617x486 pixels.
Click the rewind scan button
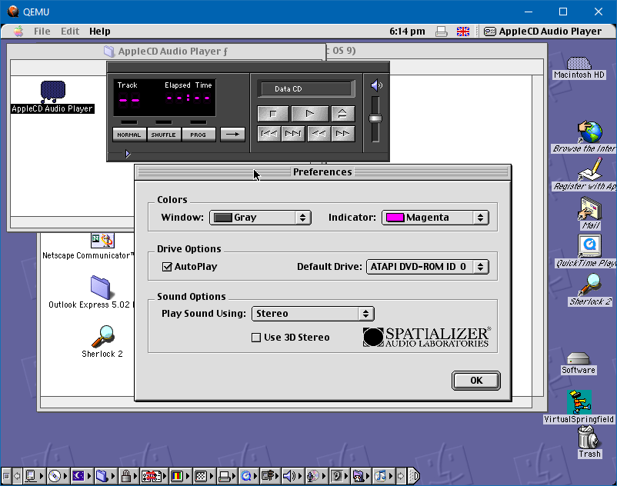(319, 134)
